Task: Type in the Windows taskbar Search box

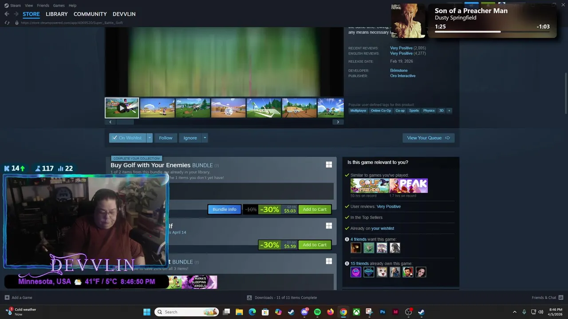Action: (x=187, y=312)
